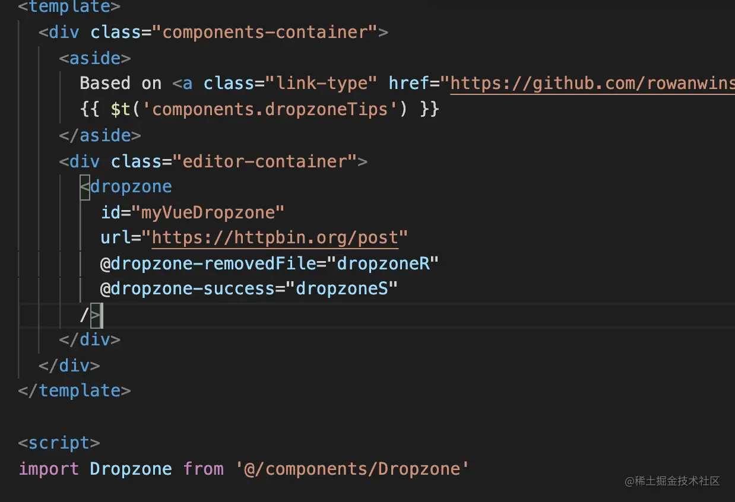Click the closing template tag
Viewport: 735px width, 502px height.
pyautogui.click(x=74, y=390)
